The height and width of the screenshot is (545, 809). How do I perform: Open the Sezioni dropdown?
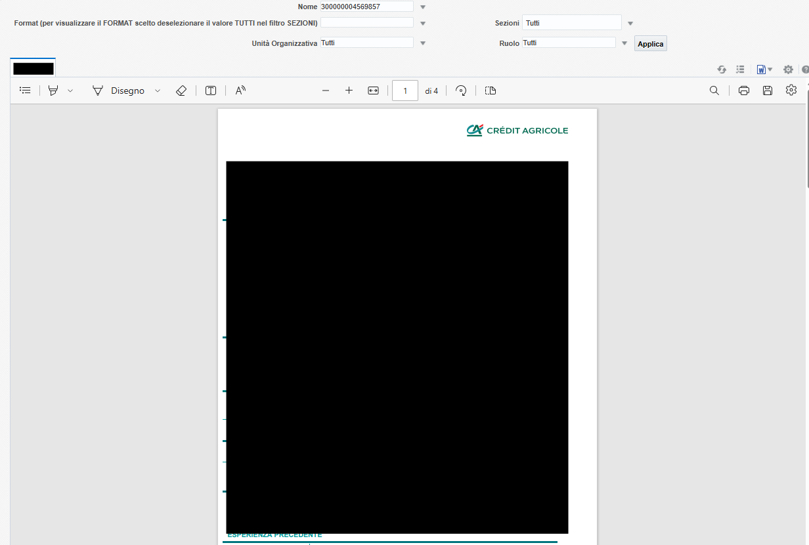[629, 22]
